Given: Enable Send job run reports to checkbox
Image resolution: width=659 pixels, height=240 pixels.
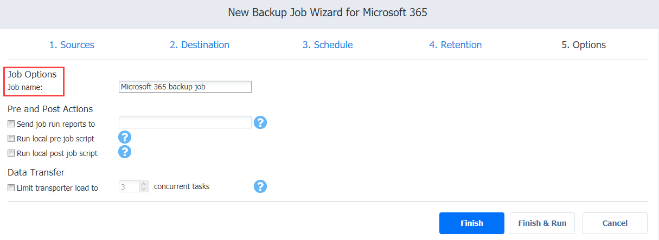Looking at the screenshot, I should point(11,124).
